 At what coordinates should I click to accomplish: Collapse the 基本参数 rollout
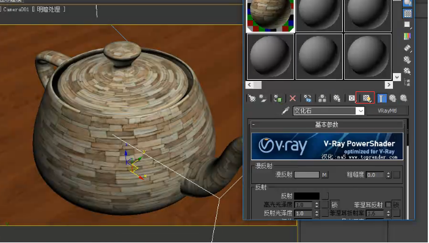point(327,125)
